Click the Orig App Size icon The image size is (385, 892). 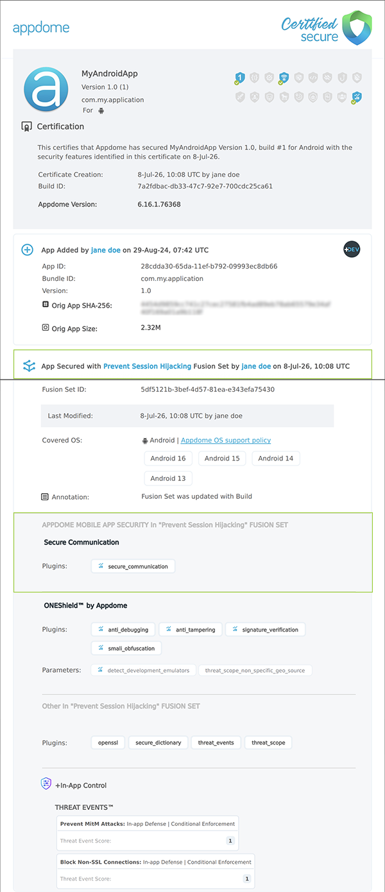(45, 327)
